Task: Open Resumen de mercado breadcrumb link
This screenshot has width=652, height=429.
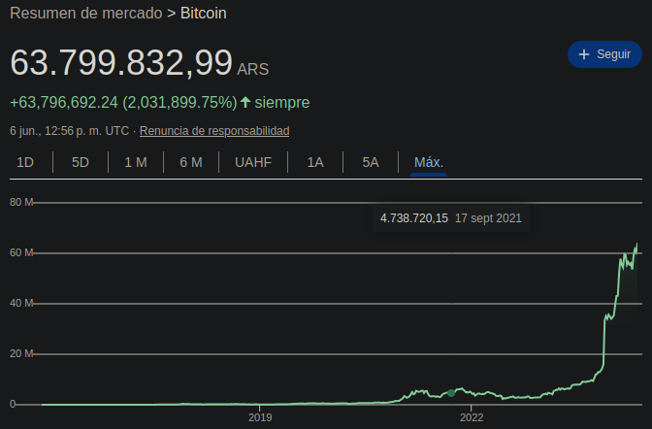Action: tap(86, 14)
